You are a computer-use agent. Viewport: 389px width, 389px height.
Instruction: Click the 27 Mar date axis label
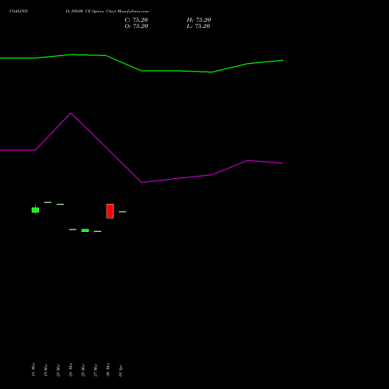[96, 370]
